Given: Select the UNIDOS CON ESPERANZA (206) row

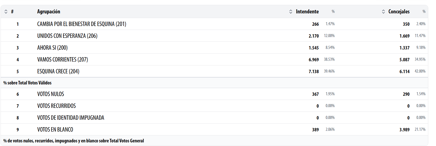Looking at the screenshot, I should pyautogui.click(x=67, y=36).
